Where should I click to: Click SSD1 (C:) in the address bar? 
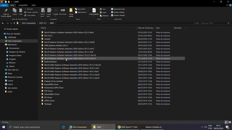coord(43,23)
